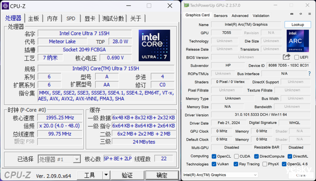
Task: Click the 0.690 V core voltage value
Action: click(x=116, y=58)
